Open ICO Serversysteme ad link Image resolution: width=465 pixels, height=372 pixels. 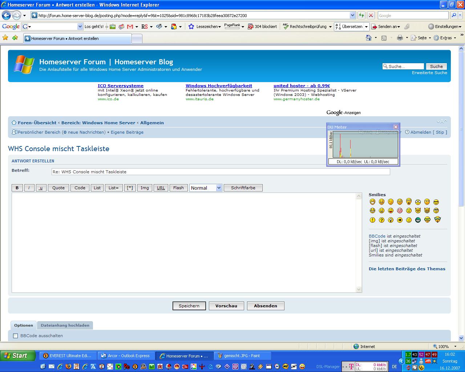pyautogui.click(x=121, y=86)
